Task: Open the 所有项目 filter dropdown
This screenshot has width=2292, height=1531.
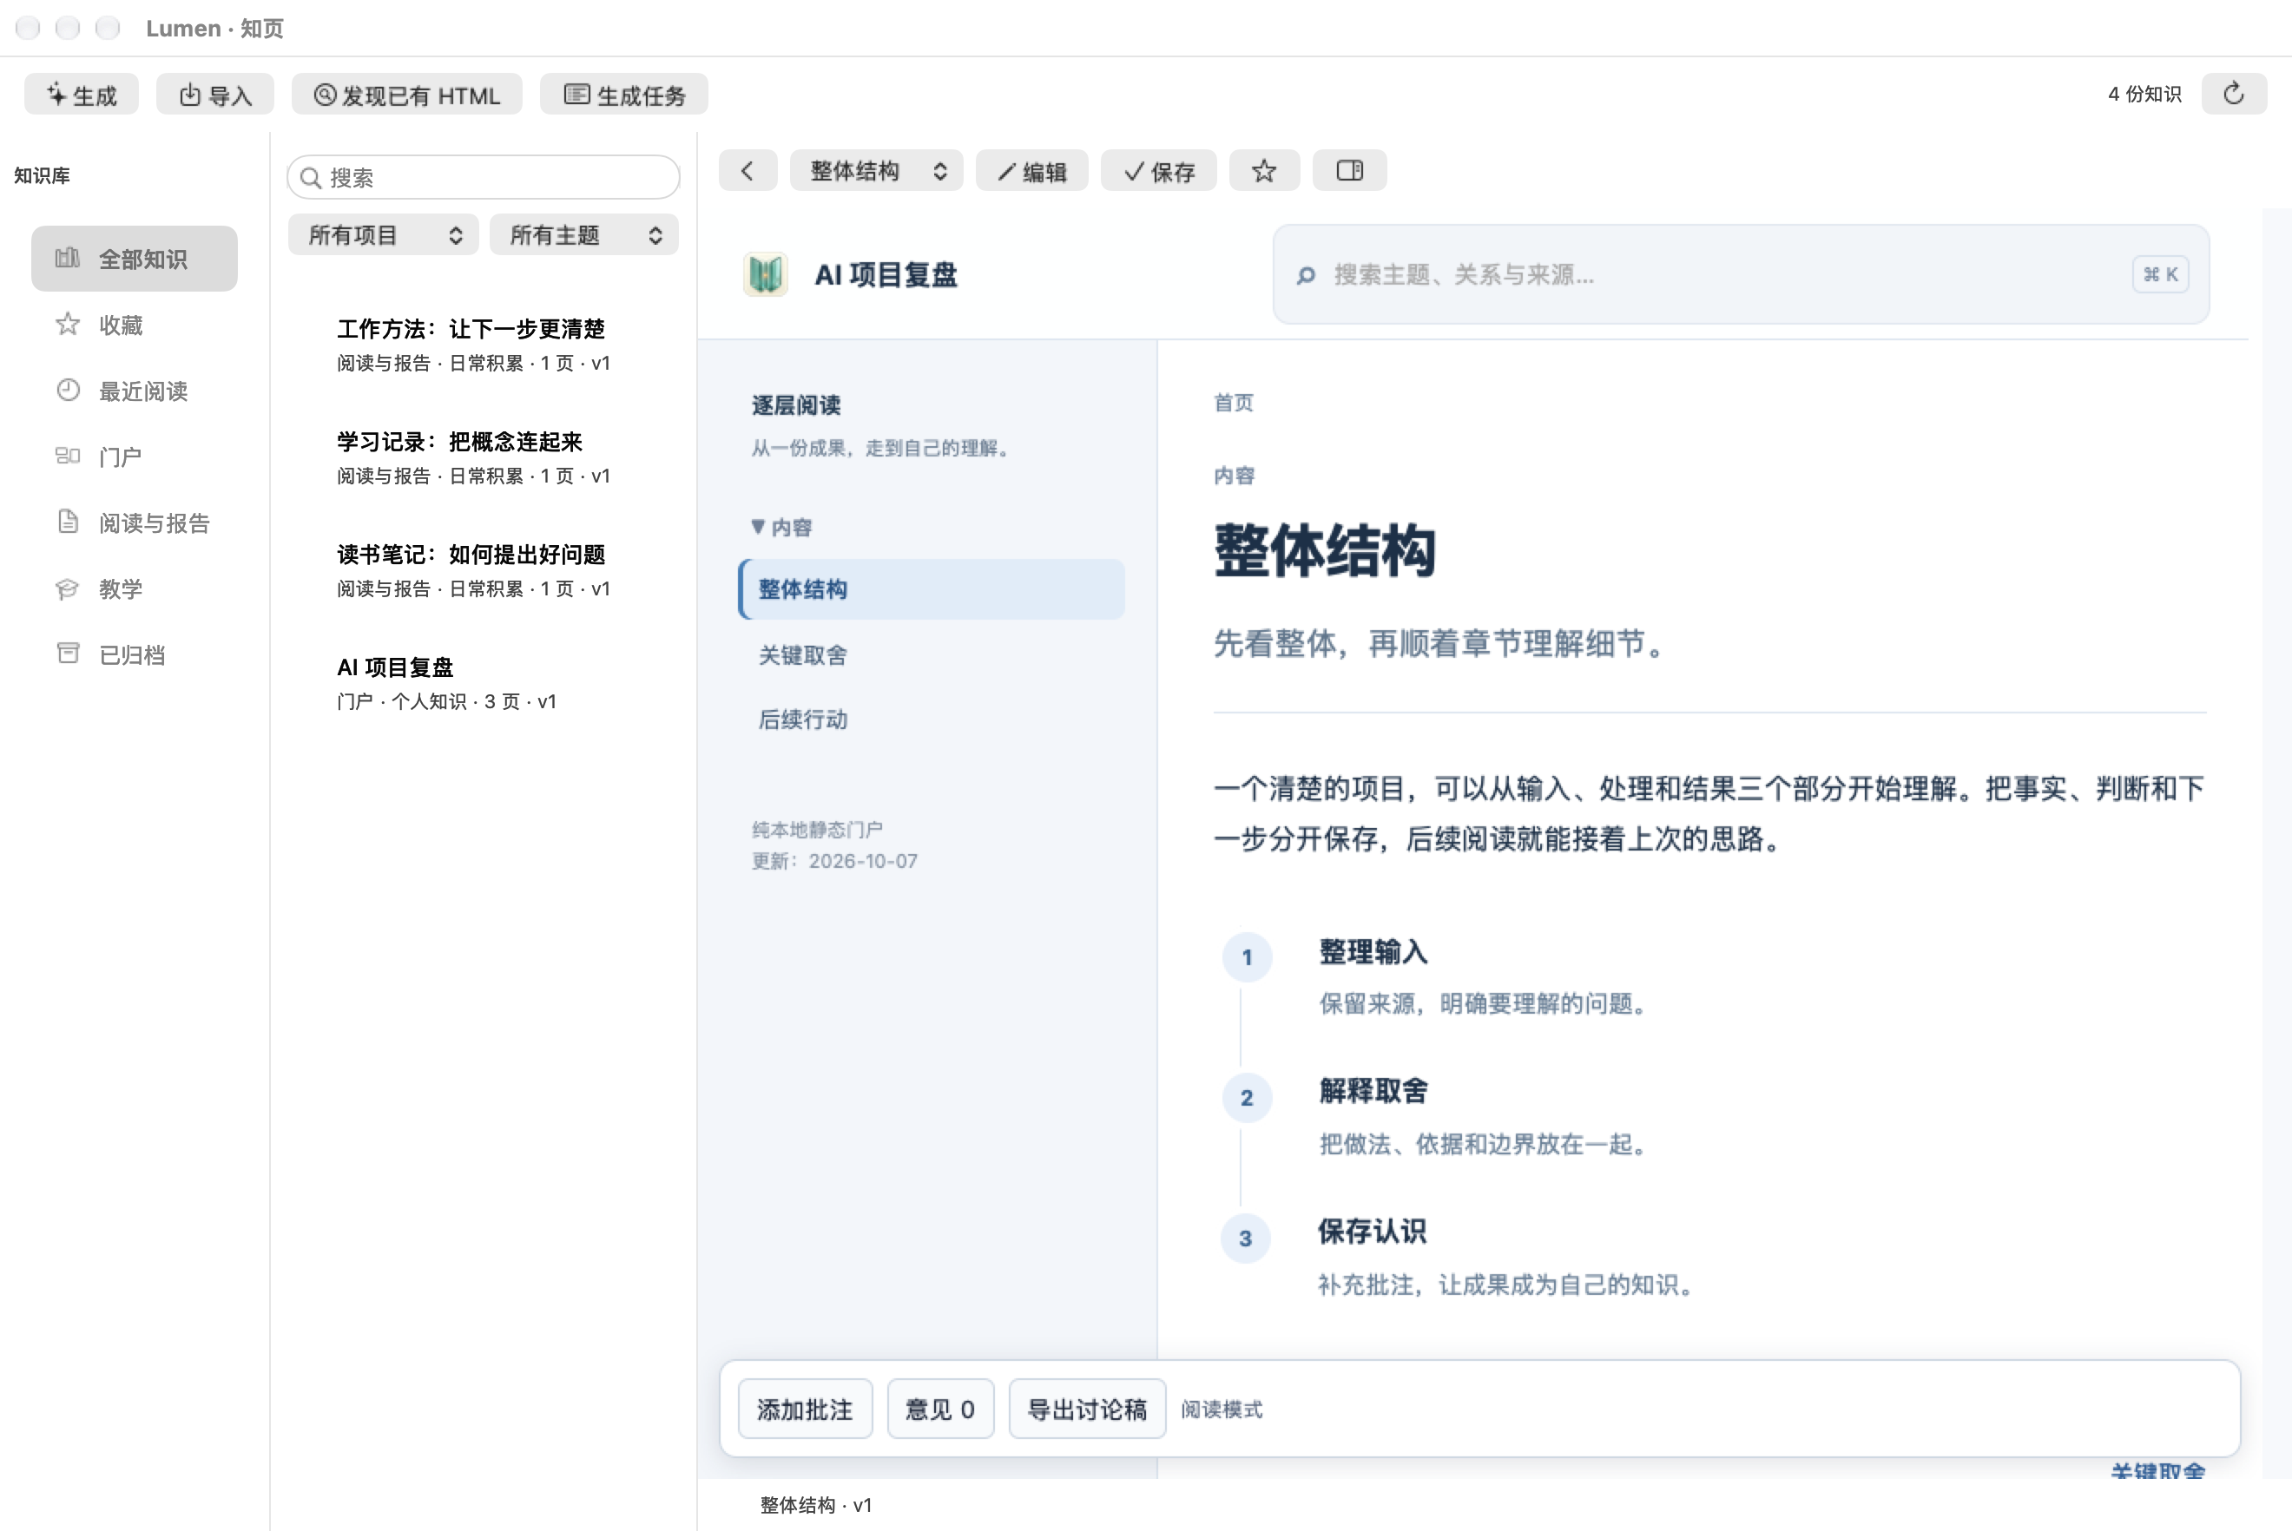Action: (x=383, y=234)
